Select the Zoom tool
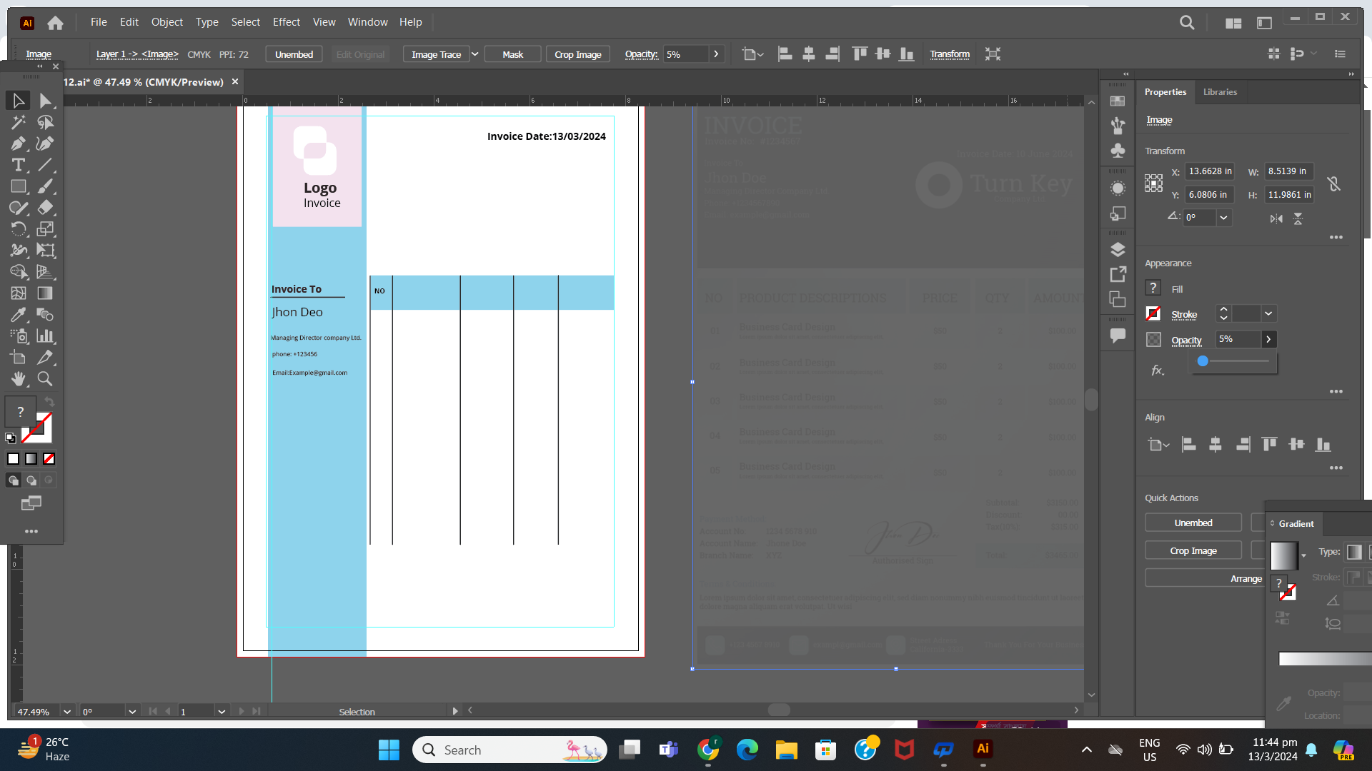 [x=46, y=379]
